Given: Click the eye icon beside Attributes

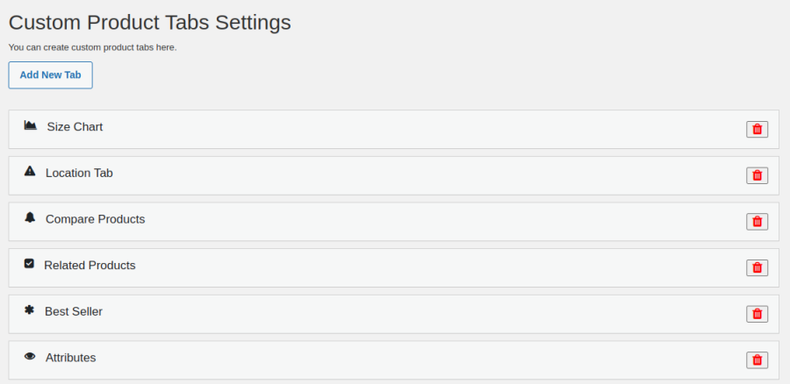Looking at the screenshot, I should [x=30, y=356].
